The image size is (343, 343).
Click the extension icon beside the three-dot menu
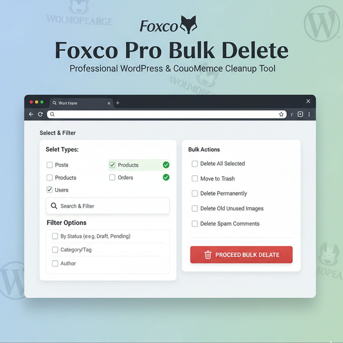300,114
